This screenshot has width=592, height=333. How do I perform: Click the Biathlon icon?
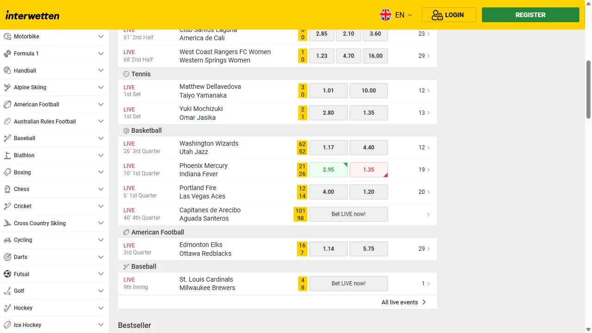7,155
